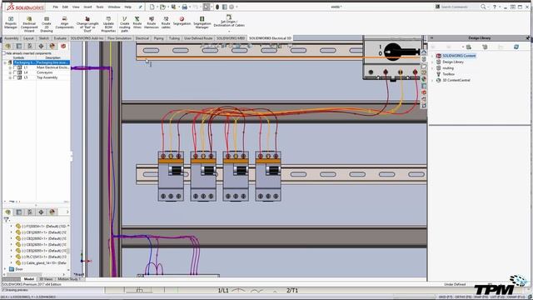Pin the Design Library panel

(528, 38)
